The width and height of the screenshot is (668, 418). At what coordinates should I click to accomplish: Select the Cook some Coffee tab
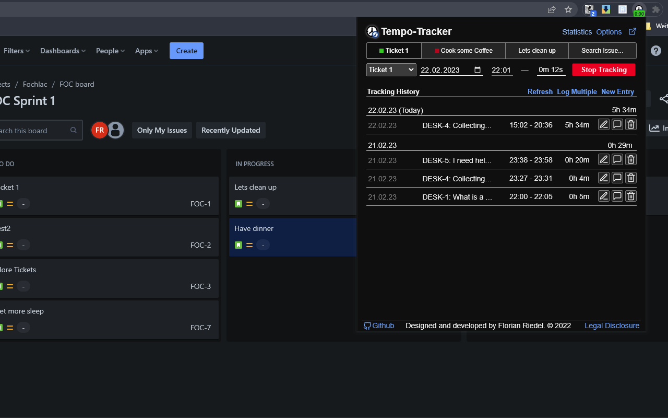click(463, 51)
